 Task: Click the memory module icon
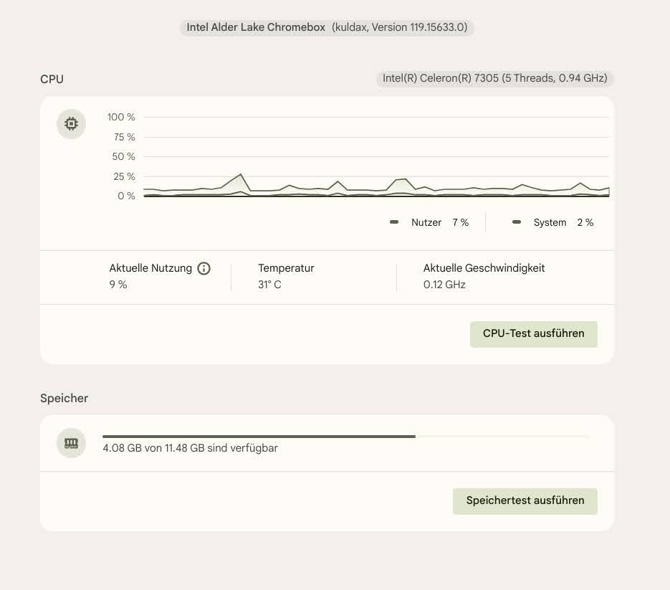pos(71,443)
